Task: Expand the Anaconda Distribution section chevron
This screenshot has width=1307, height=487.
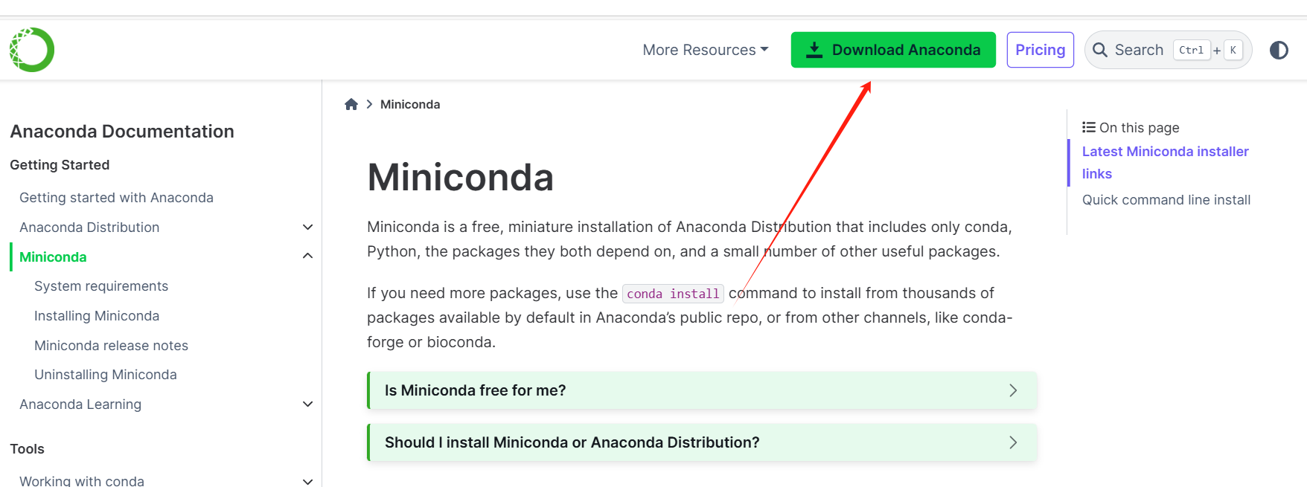Action: click(x=307, y=228)
